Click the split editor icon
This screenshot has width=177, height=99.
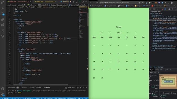[x=83, y=2]
